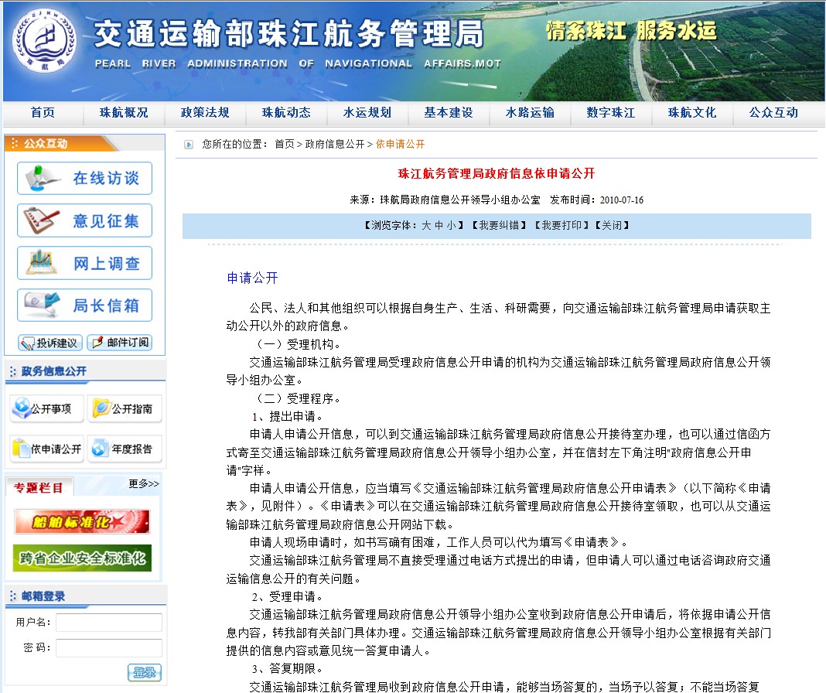The width and height of the screenshot is (826, 693).
Task: Click the publish date 2010-07-16
Action: (622, 200)
